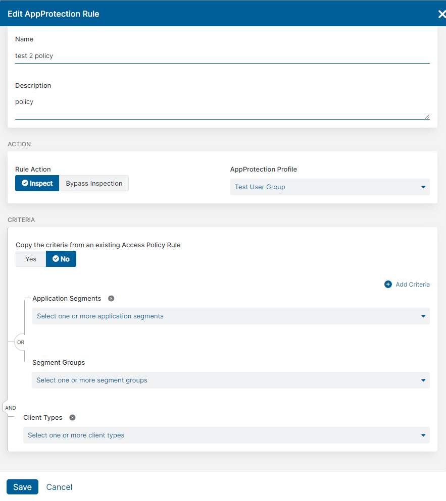Select the Inspect rule action
The image size is (446, 501).
37,183
